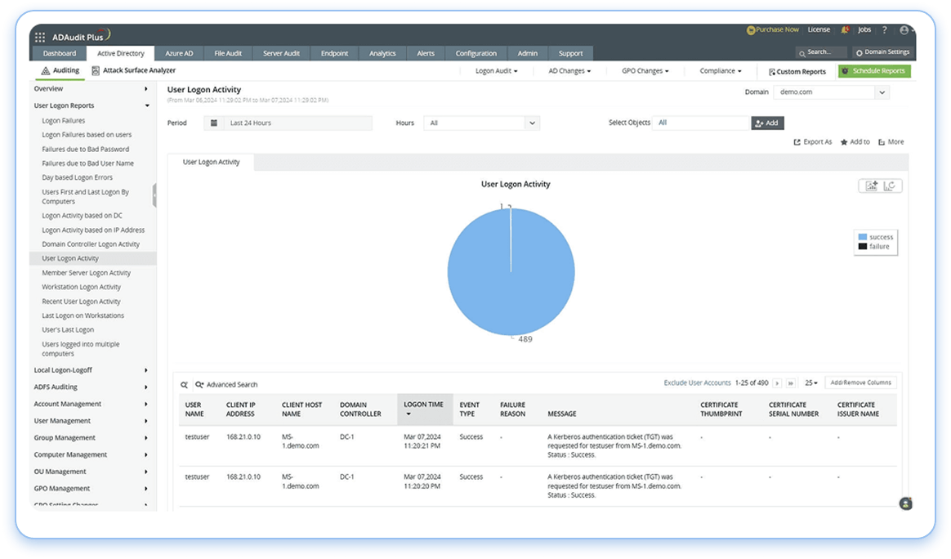Collapse the left sidebar handle
The image size is (951, 559).
click(x=154, y=195)
